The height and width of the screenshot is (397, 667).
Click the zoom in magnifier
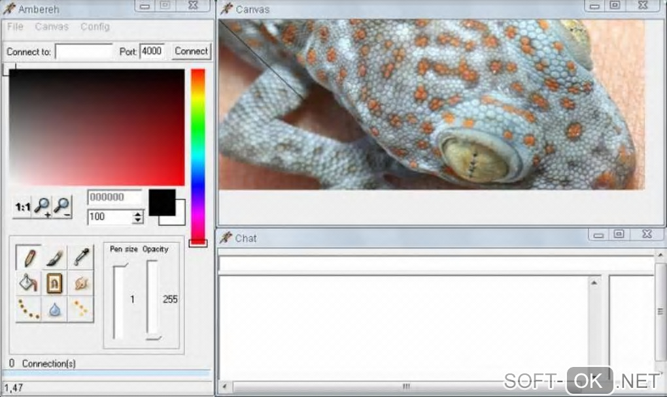click(x=43, y=207)
